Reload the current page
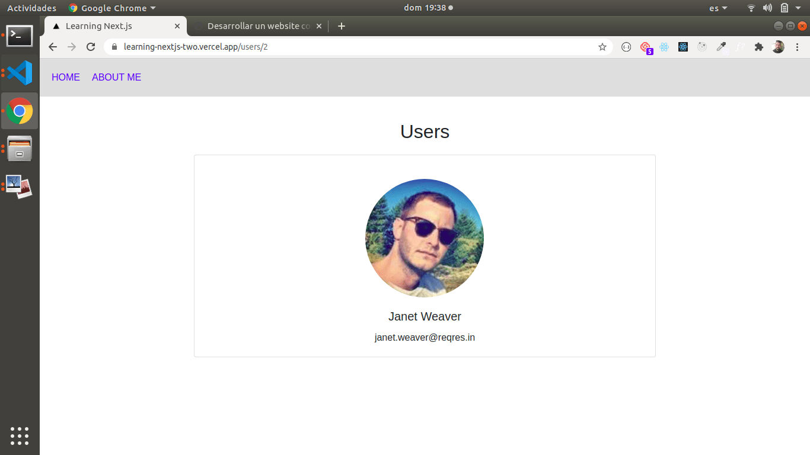This screenshot has height=455, width=810. (91, 47)
